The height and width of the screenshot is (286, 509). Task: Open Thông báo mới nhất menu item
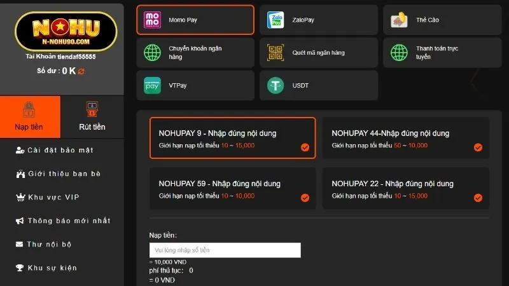(63, 221)
